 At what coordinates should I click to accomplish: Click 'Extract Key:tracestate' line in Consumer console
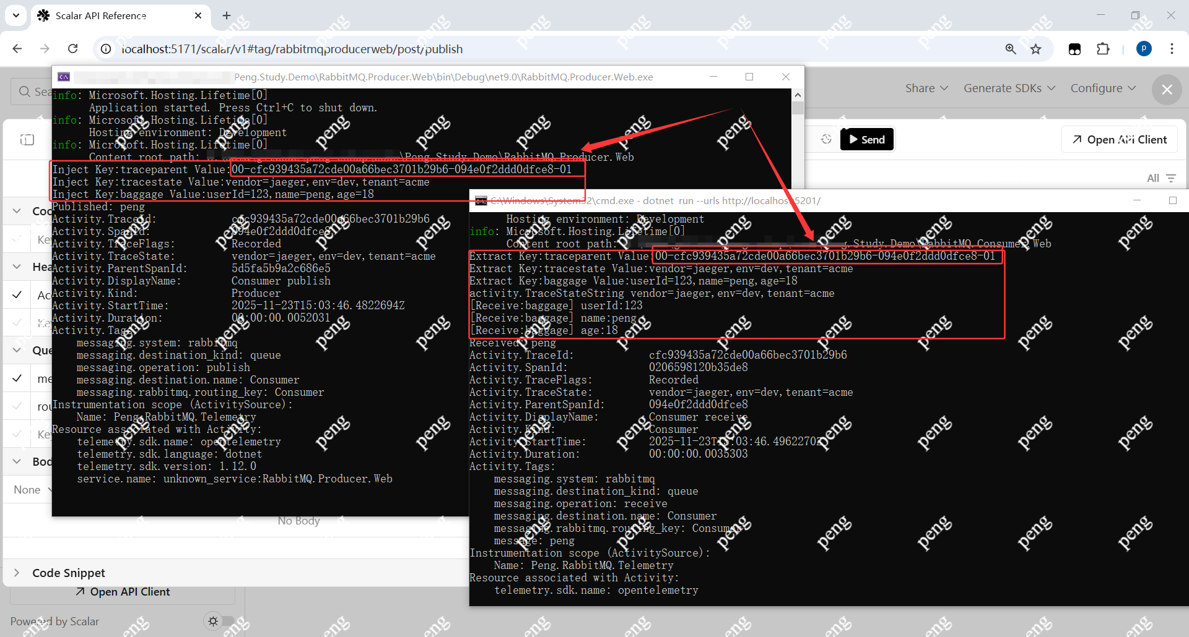point(661,268)
